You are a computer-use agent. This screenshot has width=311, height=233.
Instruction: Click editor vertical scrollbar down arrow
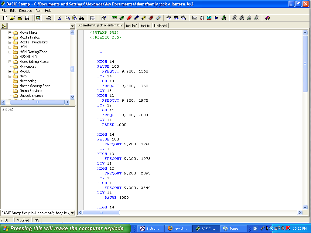tap(305, 207)
